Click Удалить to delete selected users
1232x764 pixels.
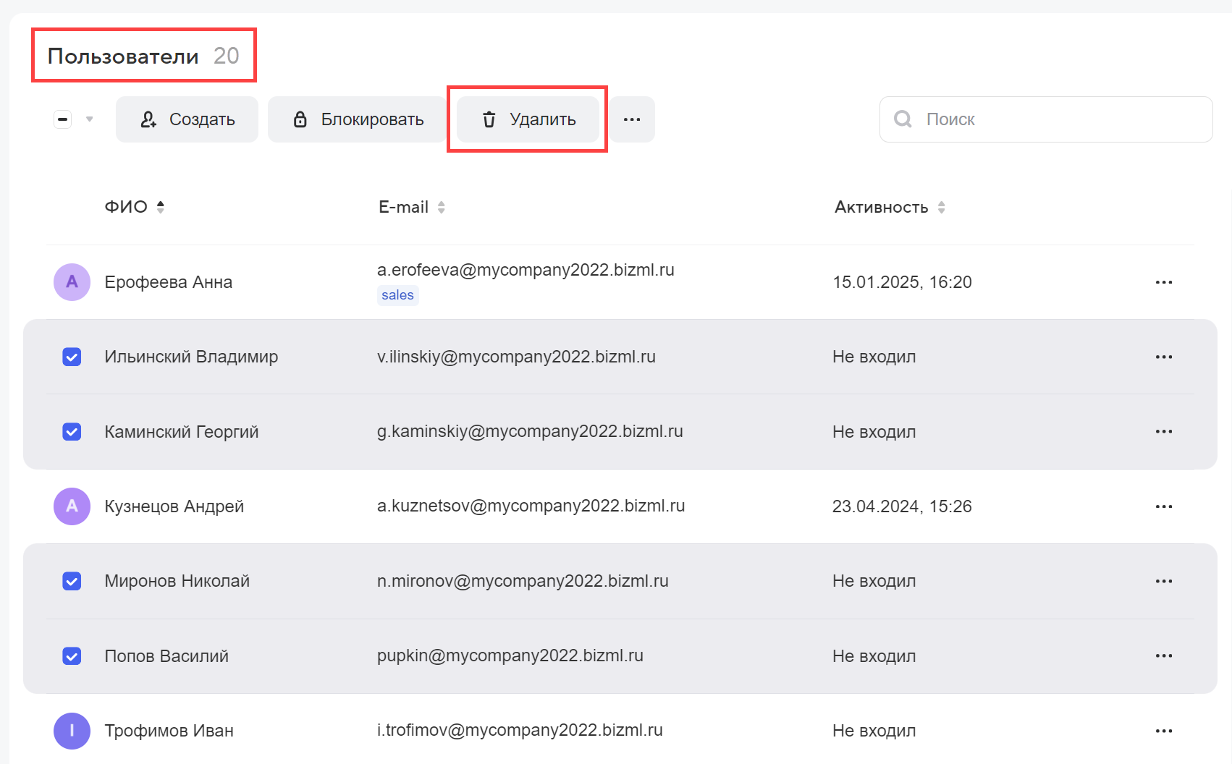coord(528,119)
